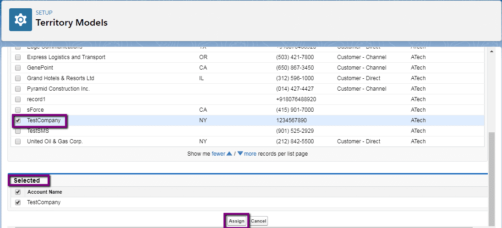Select the Grand Hotels & Resorts Ltd checkbox

(x=18, y=78)
